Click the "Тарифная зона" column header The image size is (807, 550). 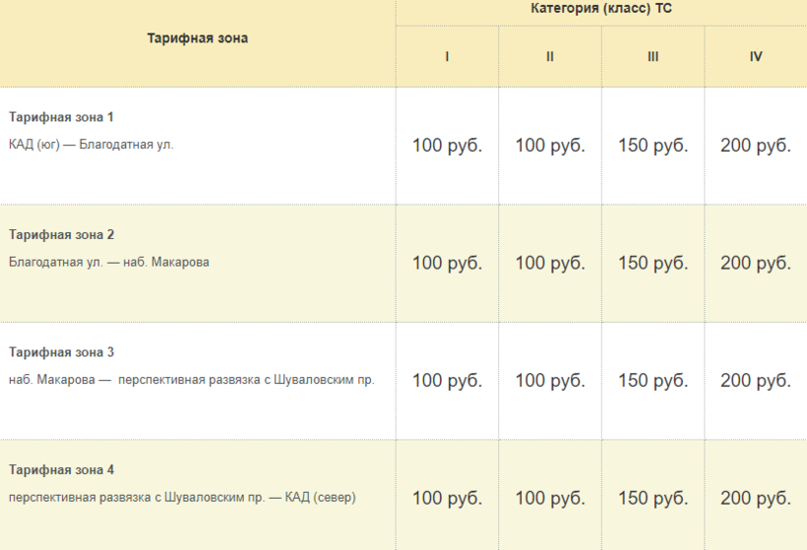tap(198, 38)
